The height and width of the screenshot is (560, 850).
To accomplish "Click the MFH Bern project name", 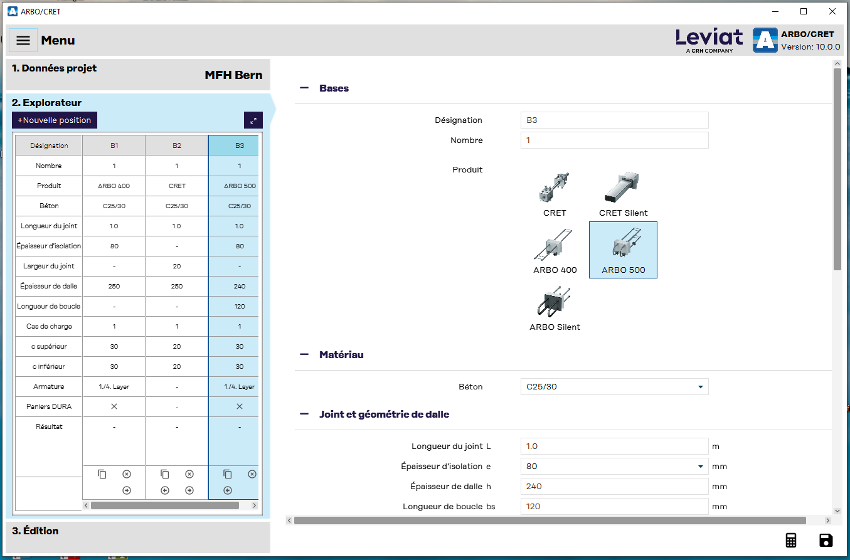I will tap(233, 75).
